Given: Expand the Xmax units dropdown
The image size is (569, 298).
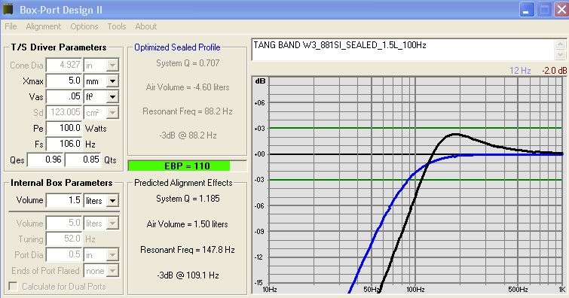Looking at the screenshot, I should pos(112,81).
